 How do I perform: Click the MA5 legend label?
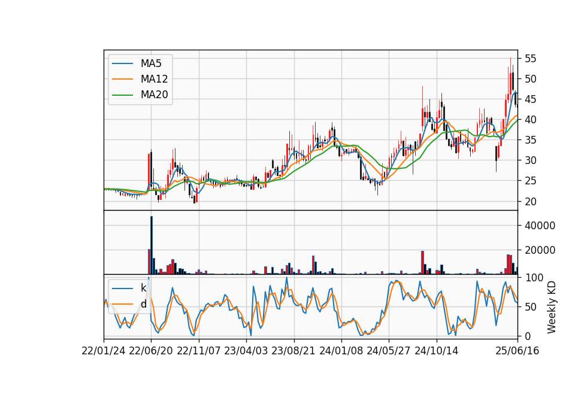tap(151, 63)
